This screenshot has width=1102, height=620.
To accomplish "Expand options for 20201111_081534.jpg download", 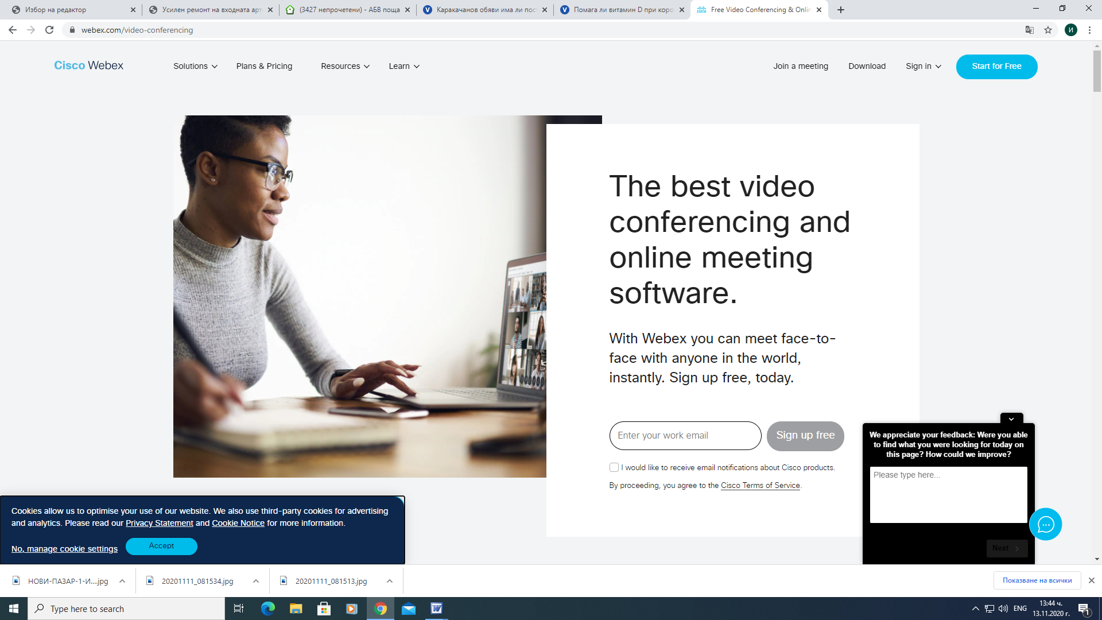I will point(256,581).
